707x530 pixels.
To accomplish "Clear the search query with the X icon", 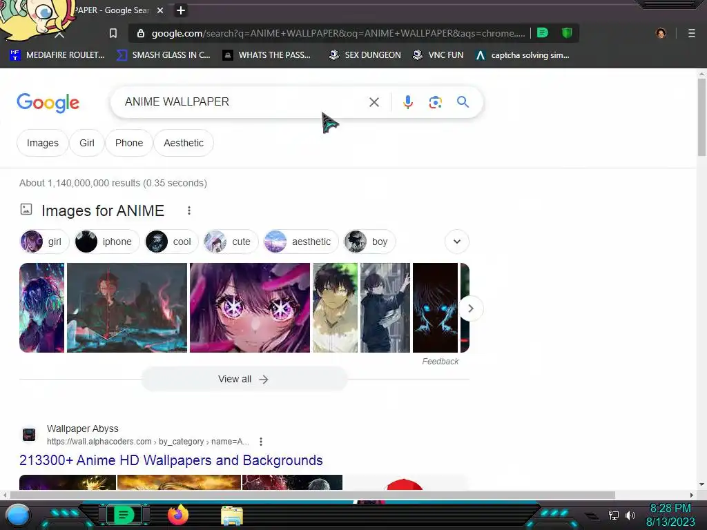I will coord(374,102).
